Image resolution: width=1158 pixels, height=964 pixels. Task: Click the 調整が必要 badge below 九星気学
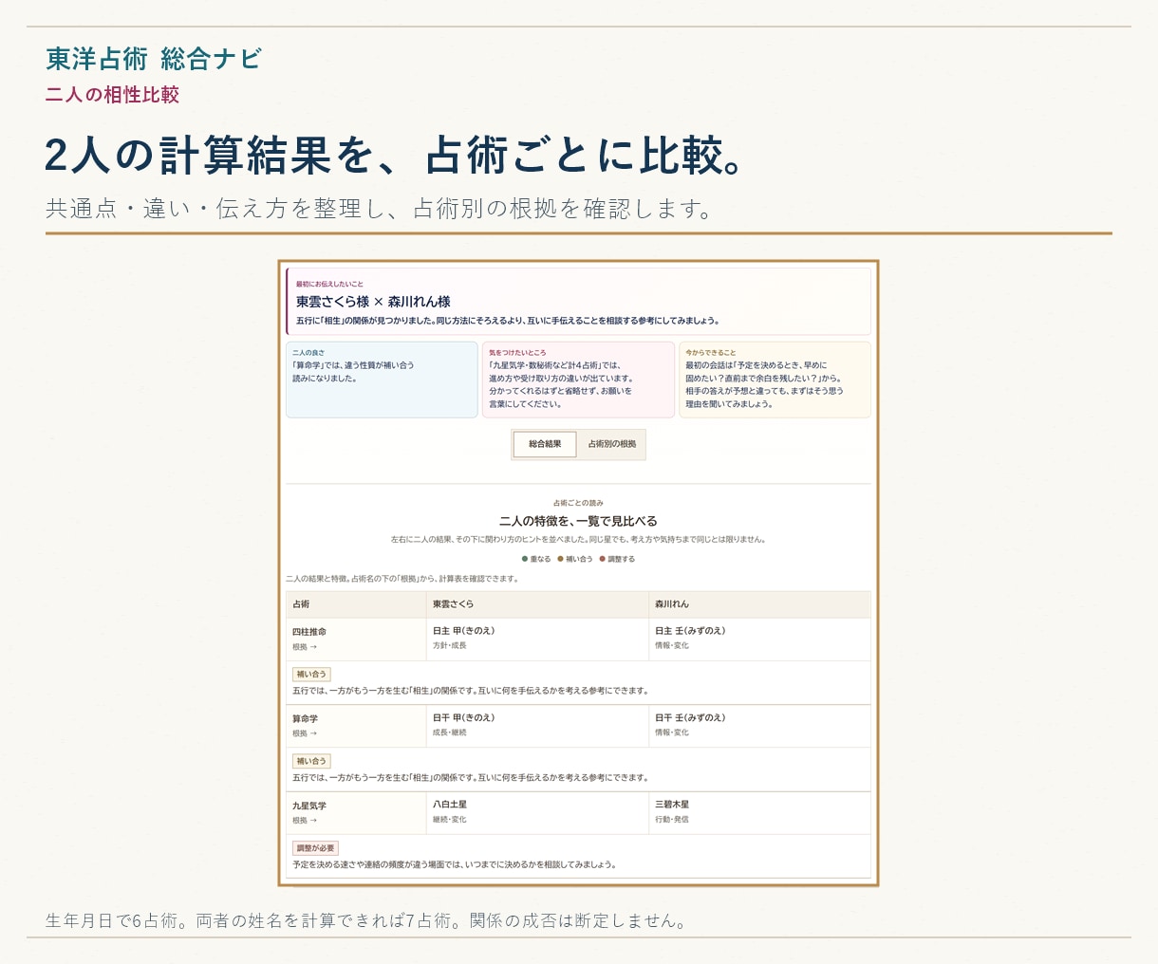pos(315,848)
